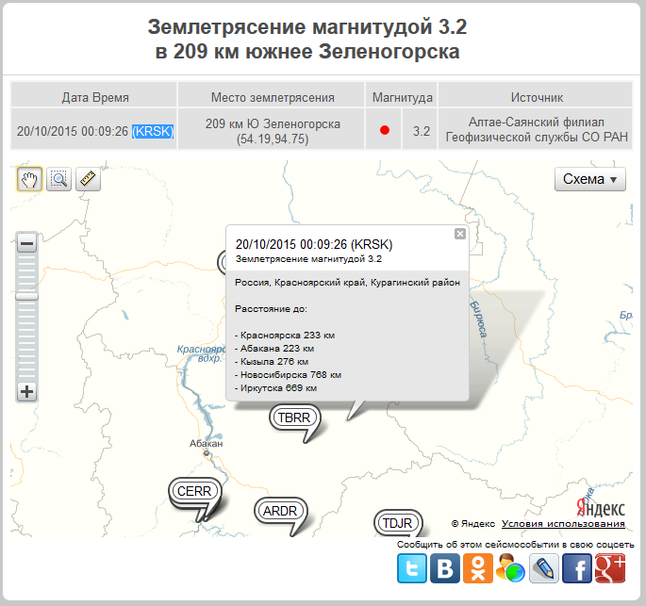Open the Условия использования link
This screenshot has height=606, width=646.
[x=563, y=524]
